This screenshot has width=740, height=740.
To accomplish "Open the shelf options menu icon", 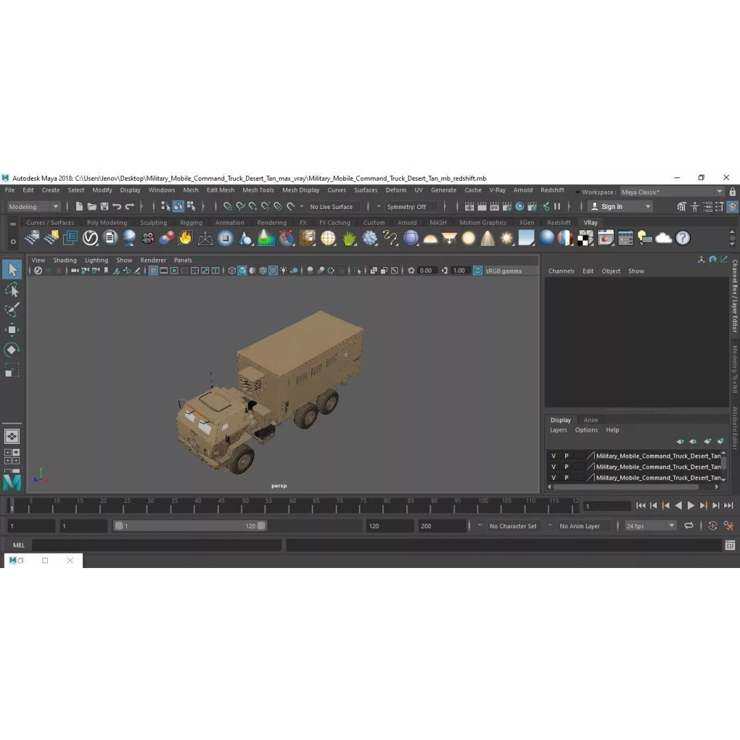I will (13, 242).
